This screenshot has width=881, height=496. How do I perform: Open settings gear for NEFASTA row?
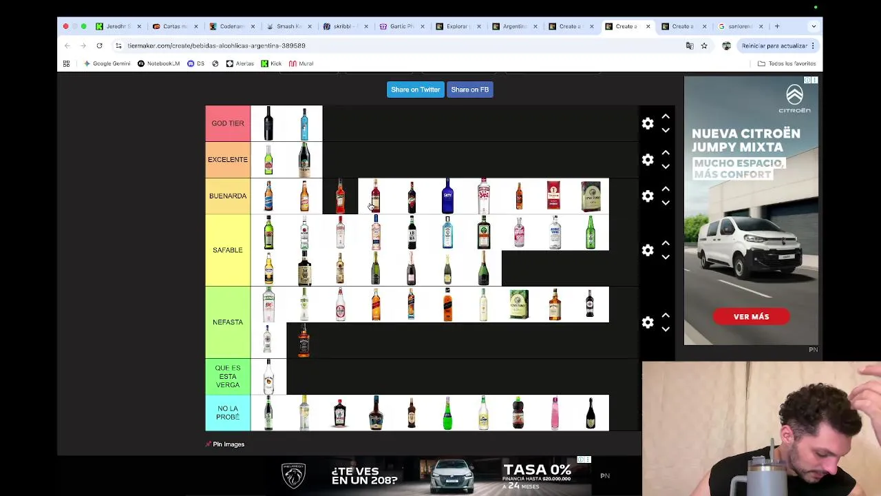click(x=648, y=322)
